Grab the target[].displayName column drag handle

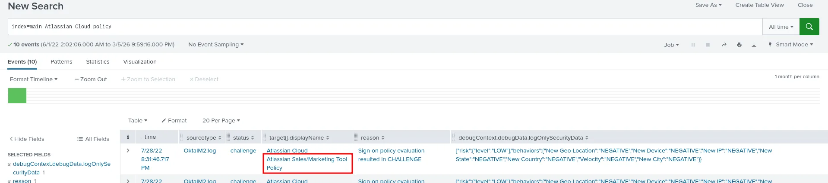(x=265, y=137)
